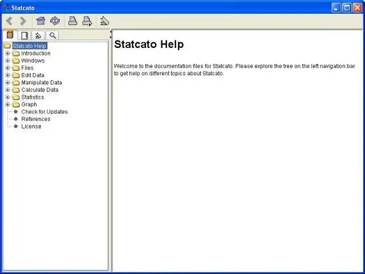Click the bullet icon beside References
Viewport: 365px width, 274px height.
pyautogui.click(x=16, y=119)
